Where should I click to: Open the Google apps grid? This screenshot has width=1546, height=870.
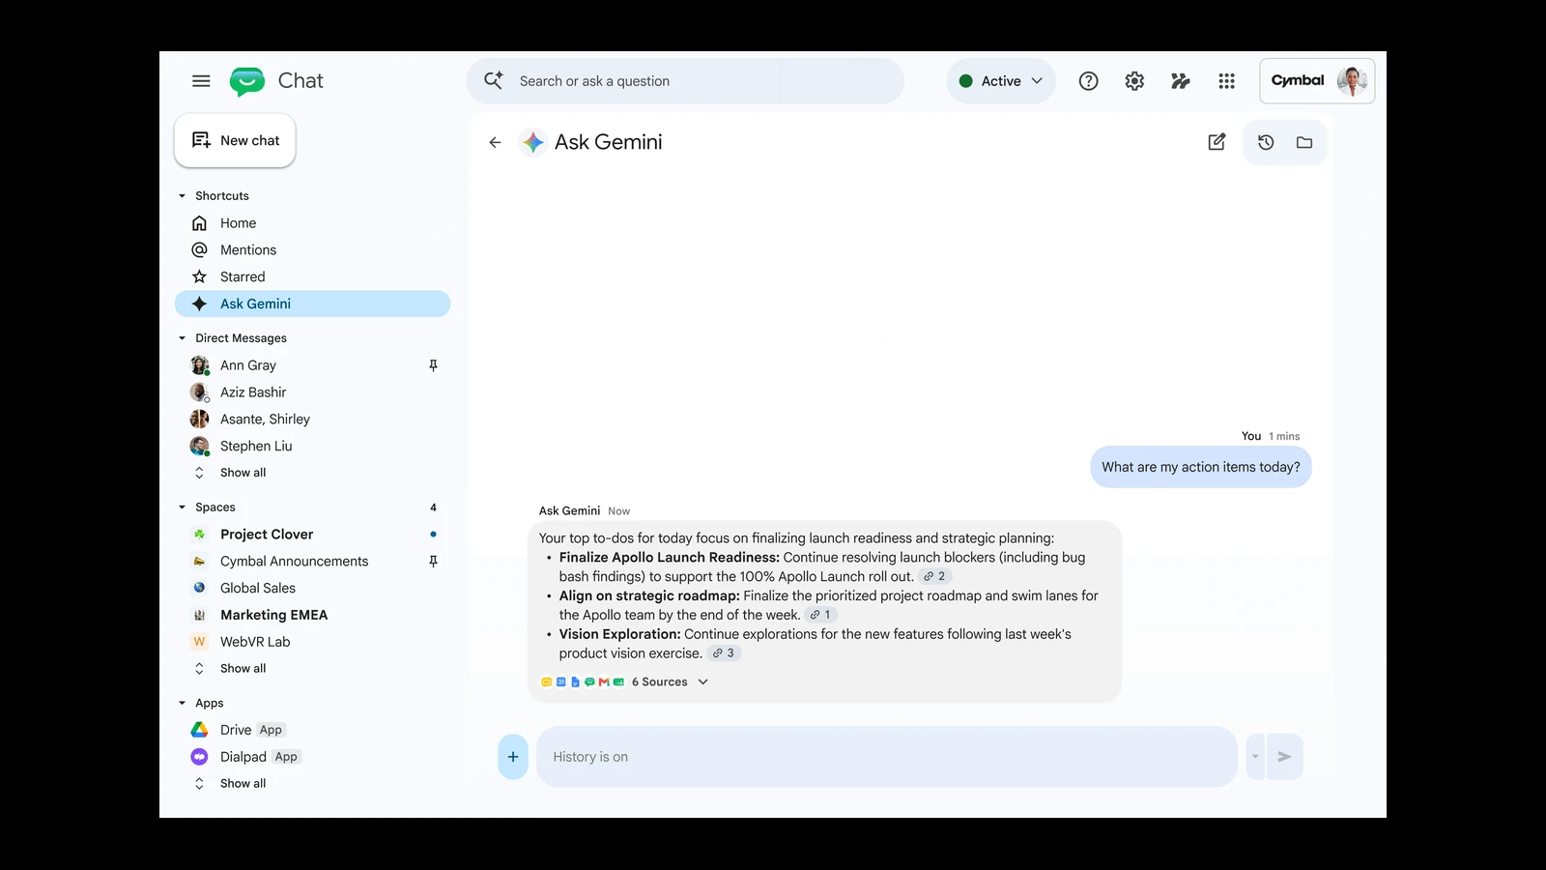[1227, 81]
